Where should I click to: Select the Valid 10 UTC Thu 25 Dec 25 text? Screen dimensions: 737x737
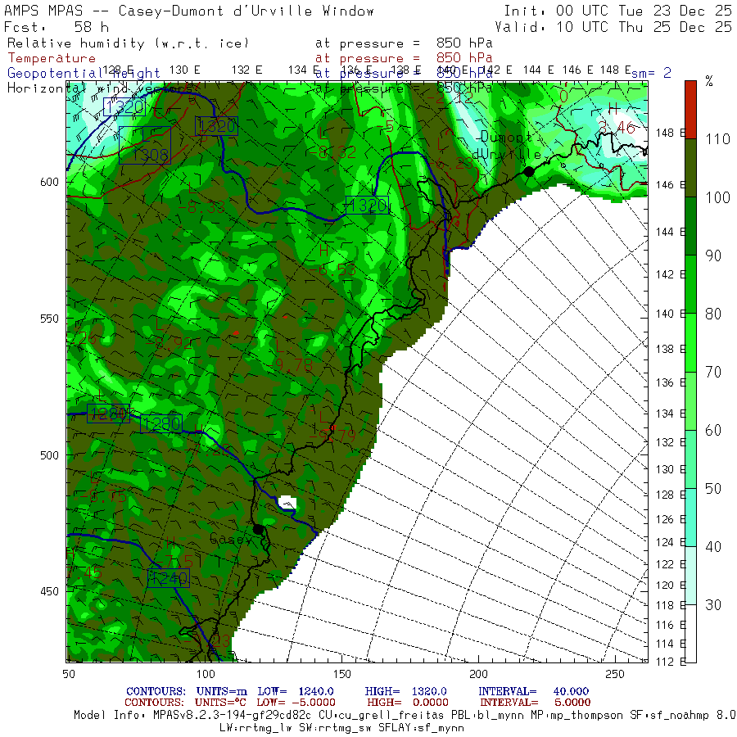613,27
